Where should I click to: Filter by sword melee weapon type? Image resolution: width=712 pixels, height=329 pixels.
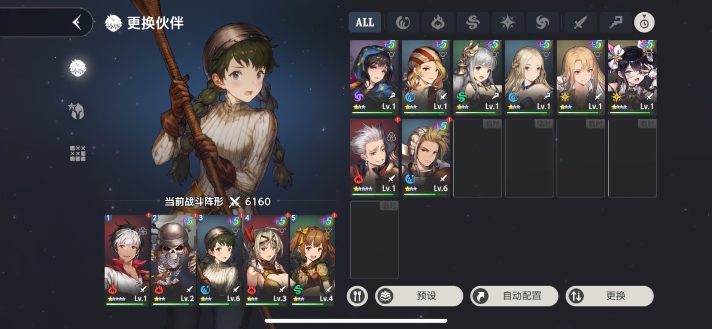tap(580, 22)
